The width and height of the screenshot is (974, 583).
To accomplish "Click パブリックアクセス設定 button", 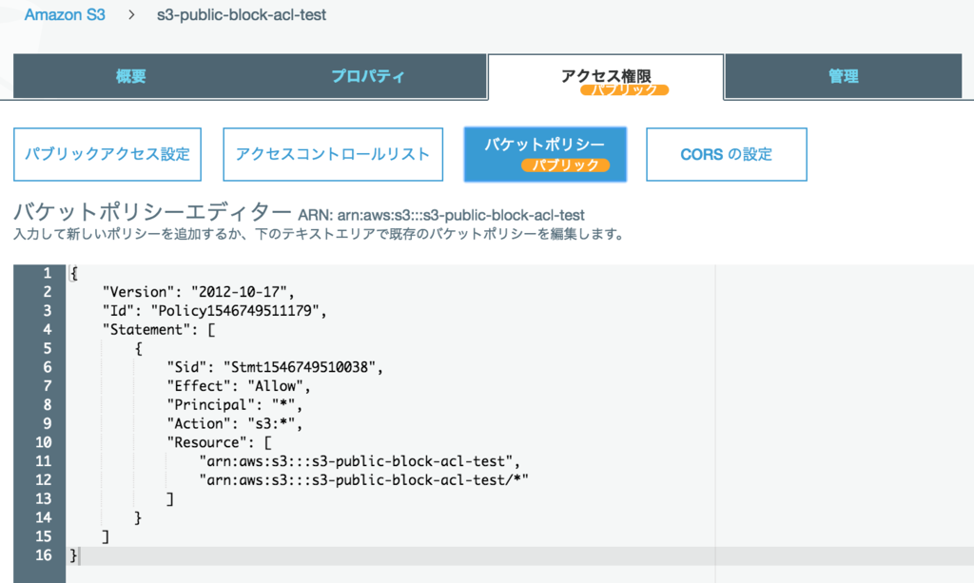I will [107, 155].
